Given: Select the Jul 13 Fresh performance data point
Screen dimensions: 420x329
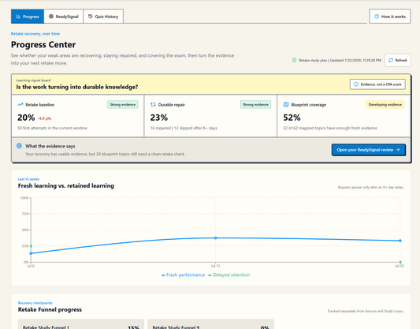Looking at the screenshot, I should point(215,237).
